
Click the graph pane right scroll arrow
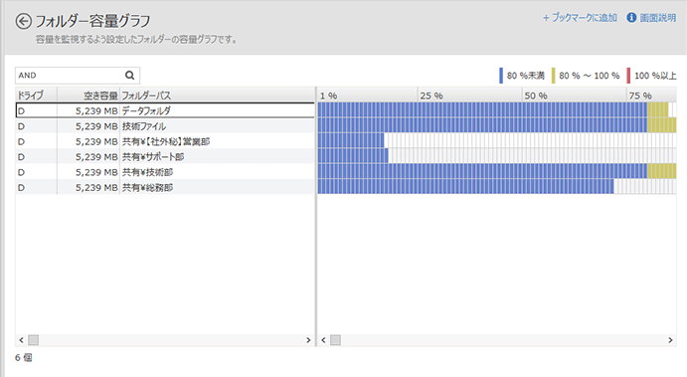point(670,340)
